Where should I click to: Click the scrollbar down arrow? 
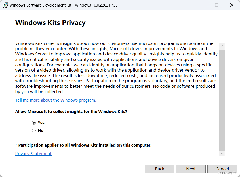[x=222, y=154]
